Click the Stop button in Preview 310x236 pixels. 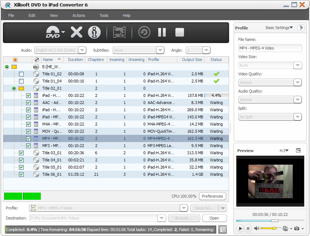248,228
